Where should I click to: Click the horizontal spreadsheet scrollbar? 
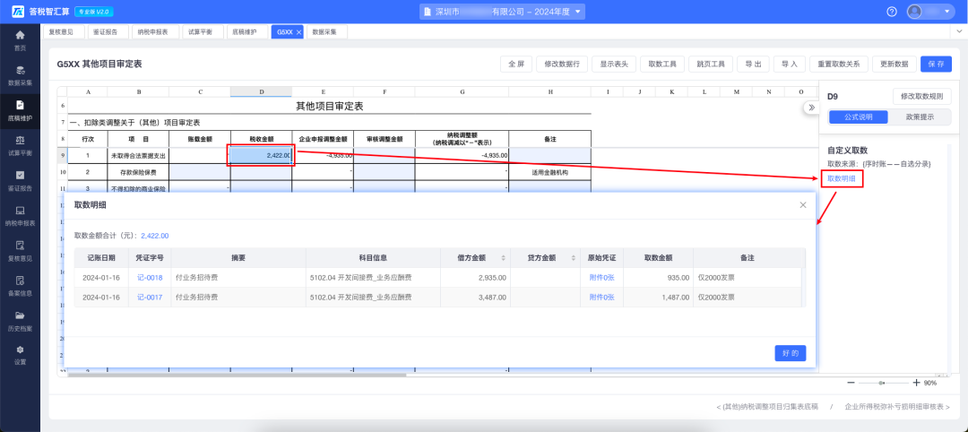238,374
